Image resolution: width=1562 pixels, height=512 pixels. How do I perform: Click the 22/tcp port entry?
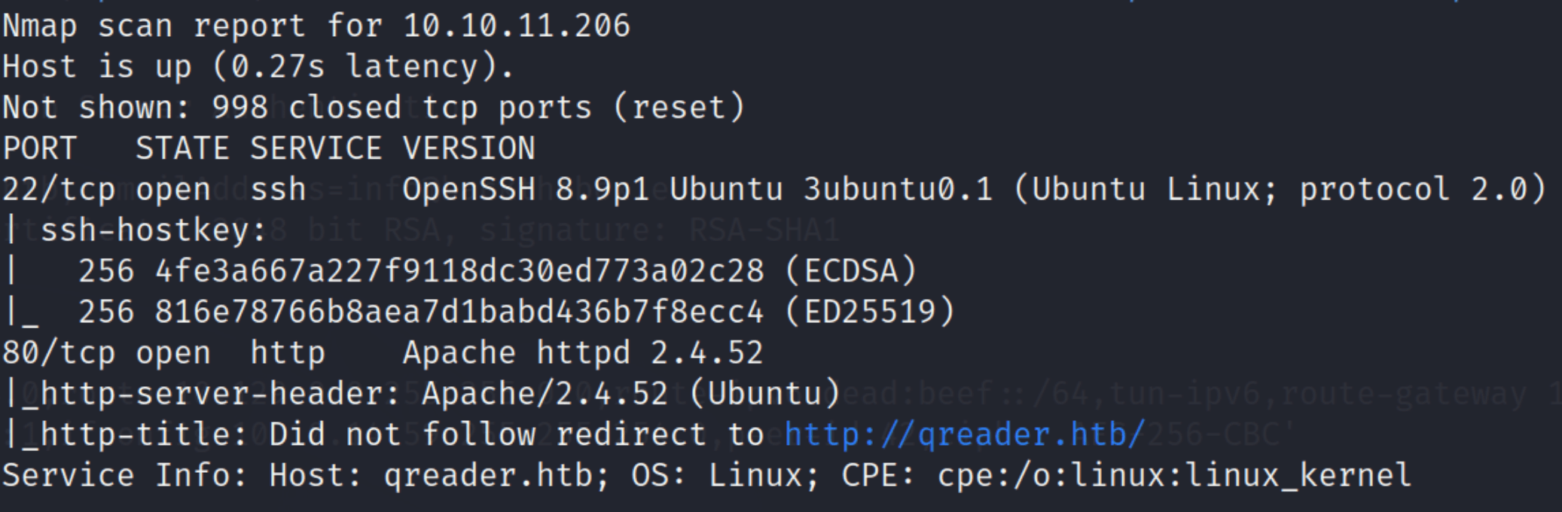59,189
